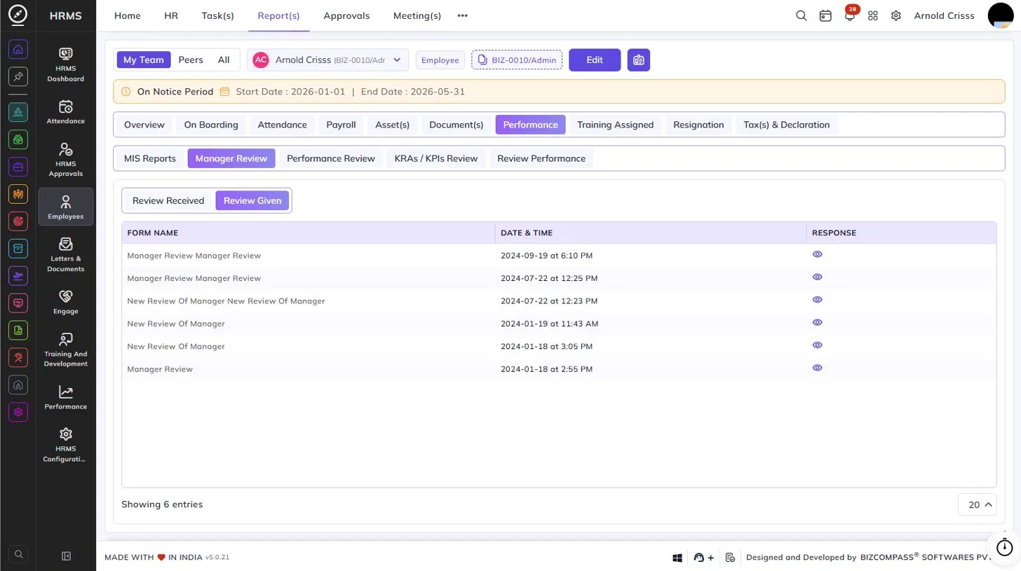Open the top menu more options ellipsis

[x=462, y=15]
